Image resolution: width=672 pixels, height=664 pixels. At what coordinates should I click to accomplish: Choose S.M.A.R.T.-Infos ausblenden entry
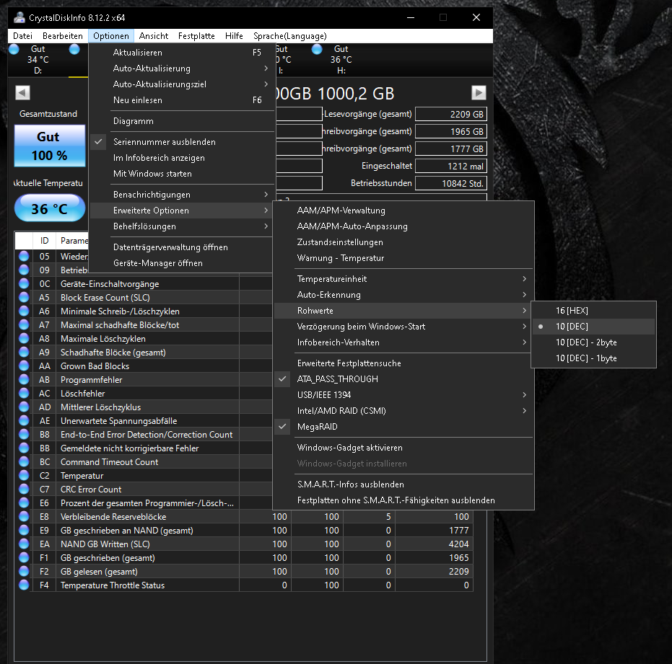403,484
